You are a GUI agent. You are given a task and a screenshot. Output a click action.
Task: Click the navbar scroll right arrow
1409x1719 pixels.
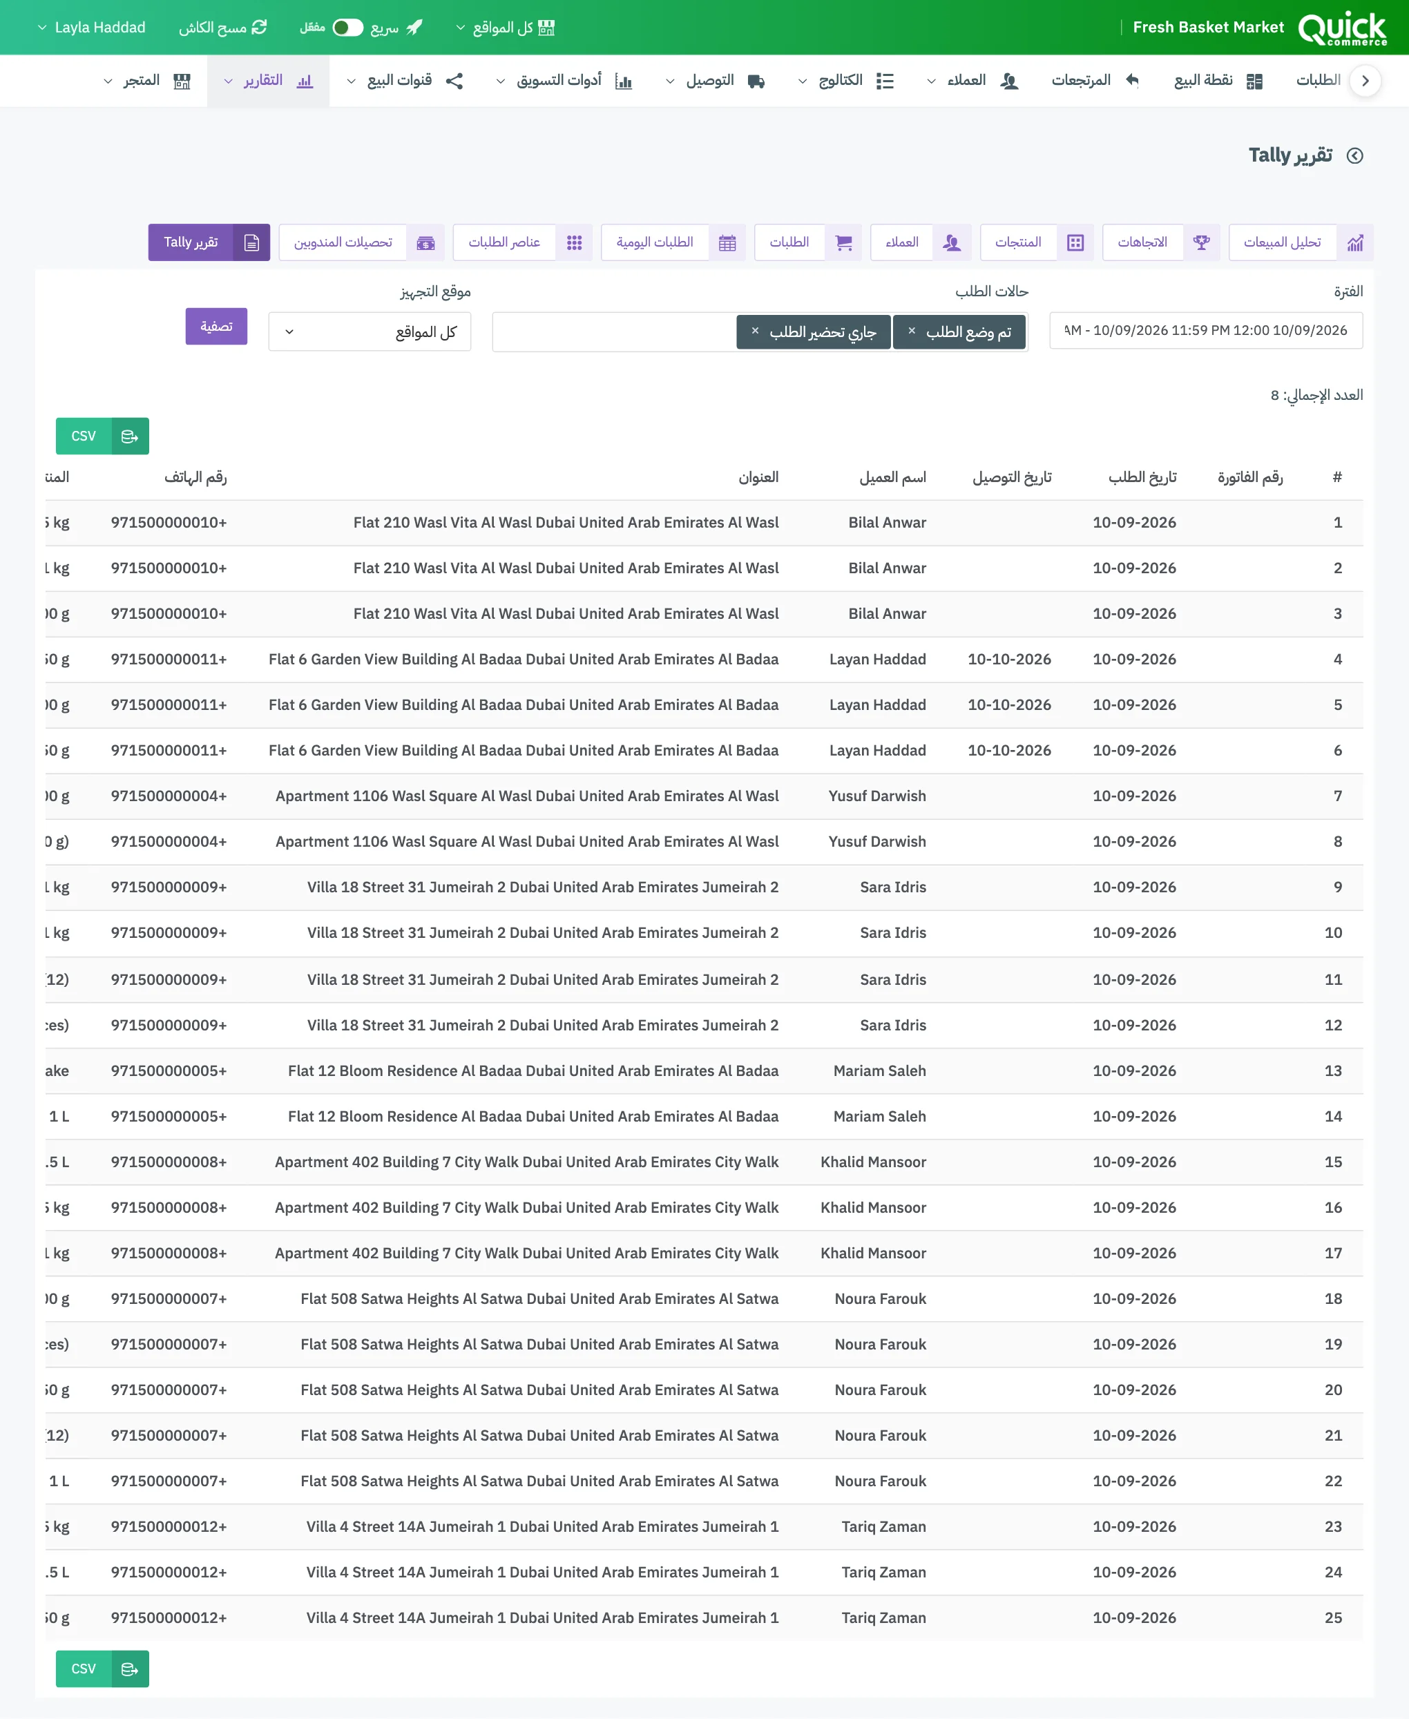click(x=1365, y=81)
